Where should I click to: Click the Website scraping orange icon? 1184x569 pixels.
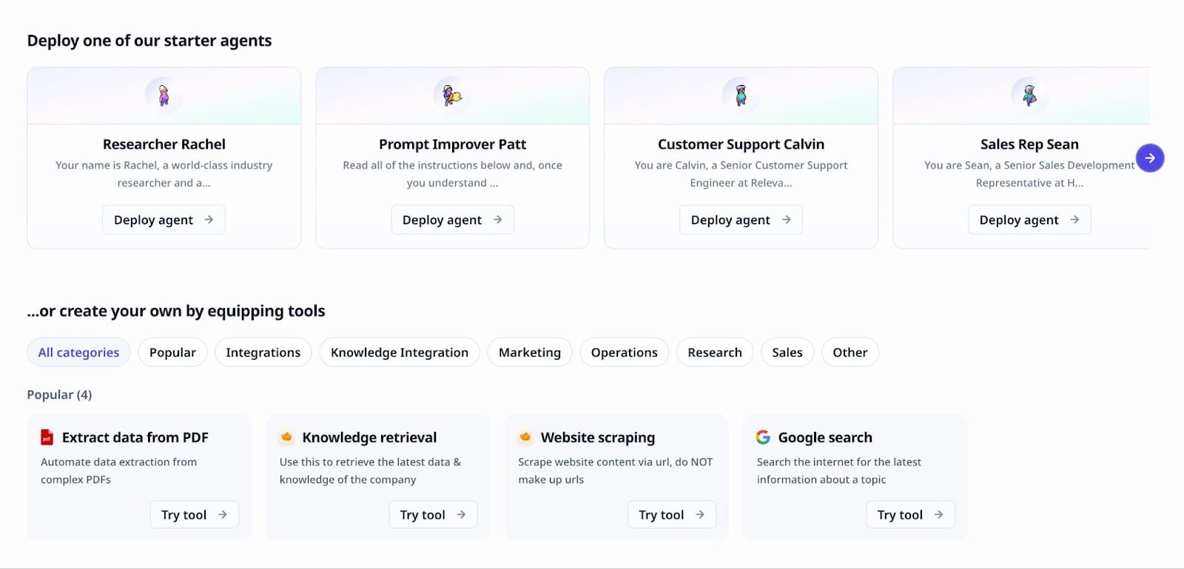[x=525, y=437]
